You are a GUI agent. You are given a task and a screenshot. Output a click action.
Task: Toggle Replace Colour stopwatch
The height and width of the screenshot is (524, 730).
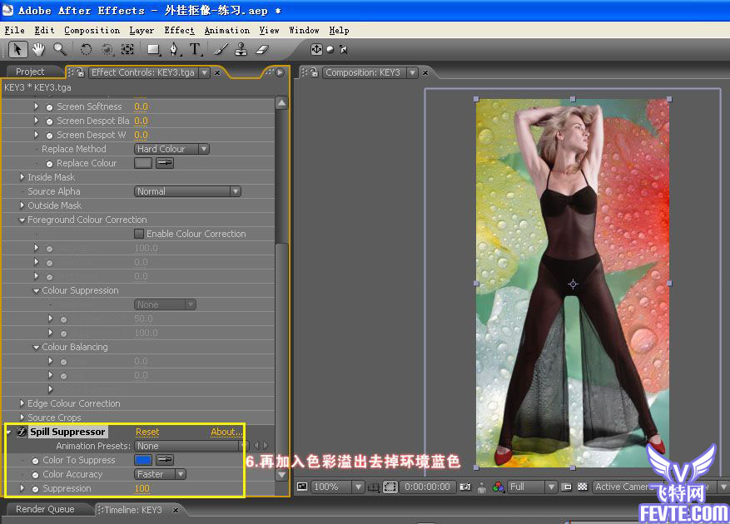(x=49, y=163)
